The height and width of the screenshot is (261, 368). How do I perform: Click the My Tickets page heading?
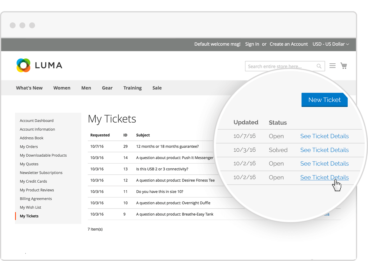(112, 119)
